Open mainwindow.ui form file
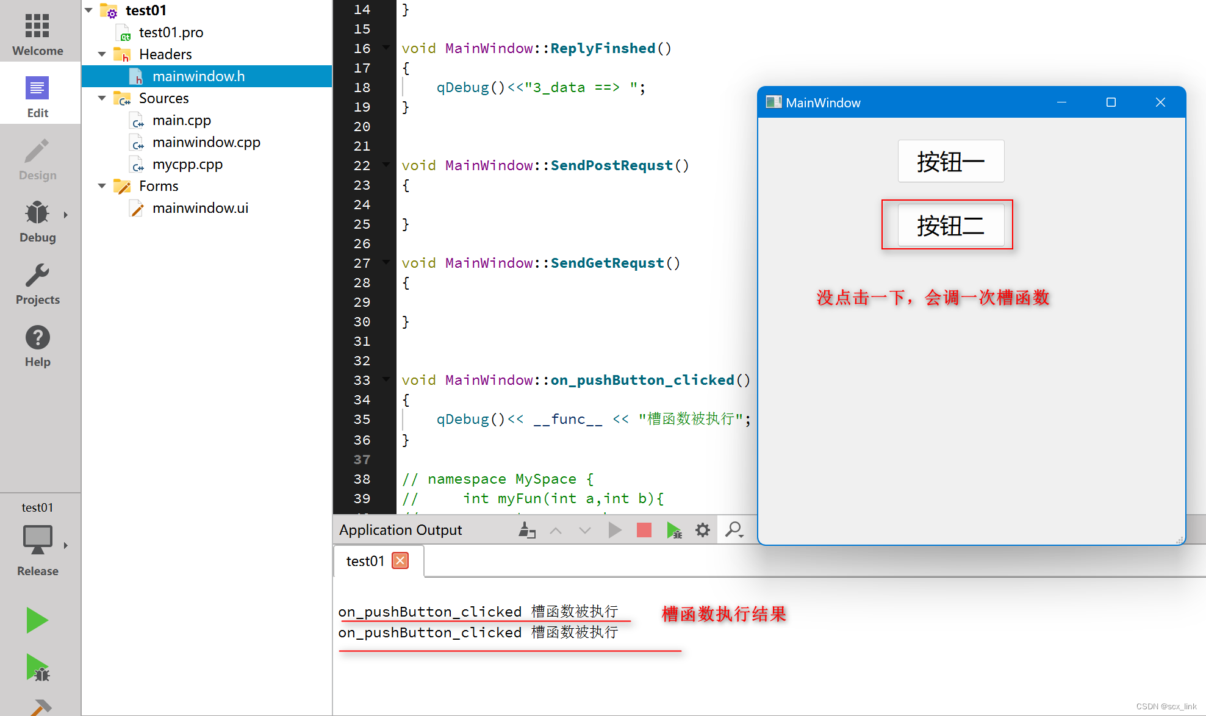1206x716 pixels. (x=200, y=208)
